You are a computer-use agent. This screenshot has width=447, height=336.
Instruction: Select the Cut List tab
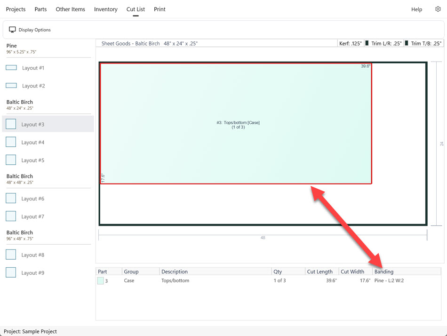(136, 9)
